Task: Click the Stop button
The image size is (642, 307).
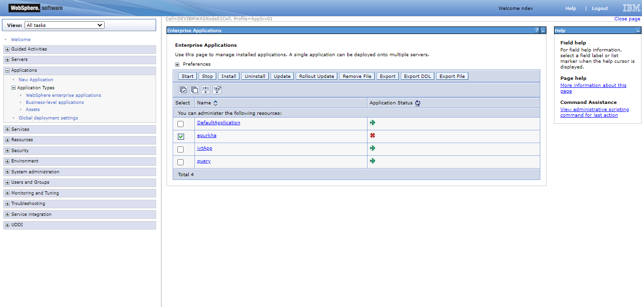Action: point(208,76)
